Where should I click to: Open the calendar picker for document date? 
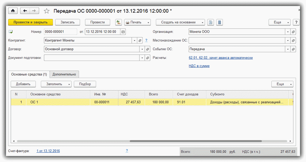123,32
